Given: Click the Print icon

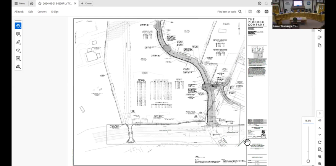Looking at the screenshot, I should point(267,11).
